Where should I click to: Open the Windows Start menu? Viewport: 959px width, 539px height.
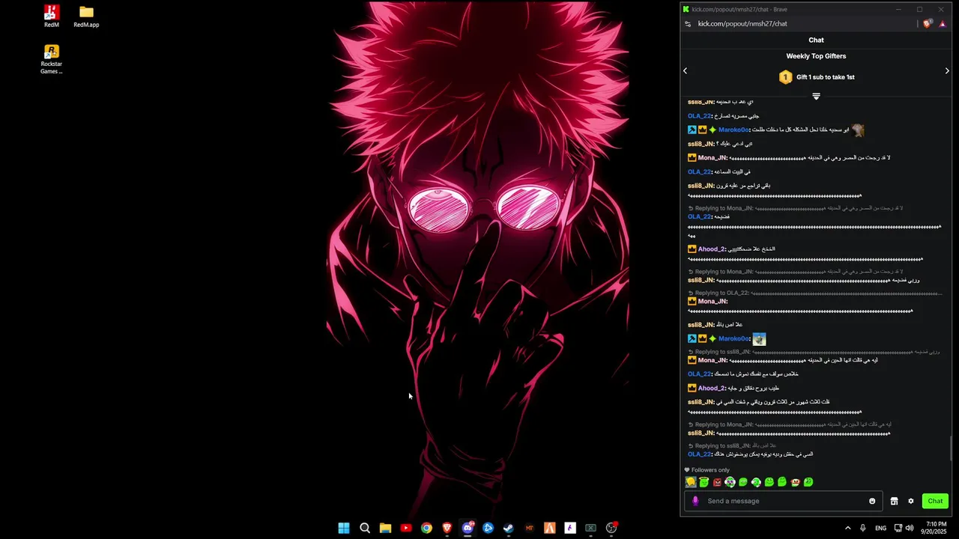[x=344, y=528]
